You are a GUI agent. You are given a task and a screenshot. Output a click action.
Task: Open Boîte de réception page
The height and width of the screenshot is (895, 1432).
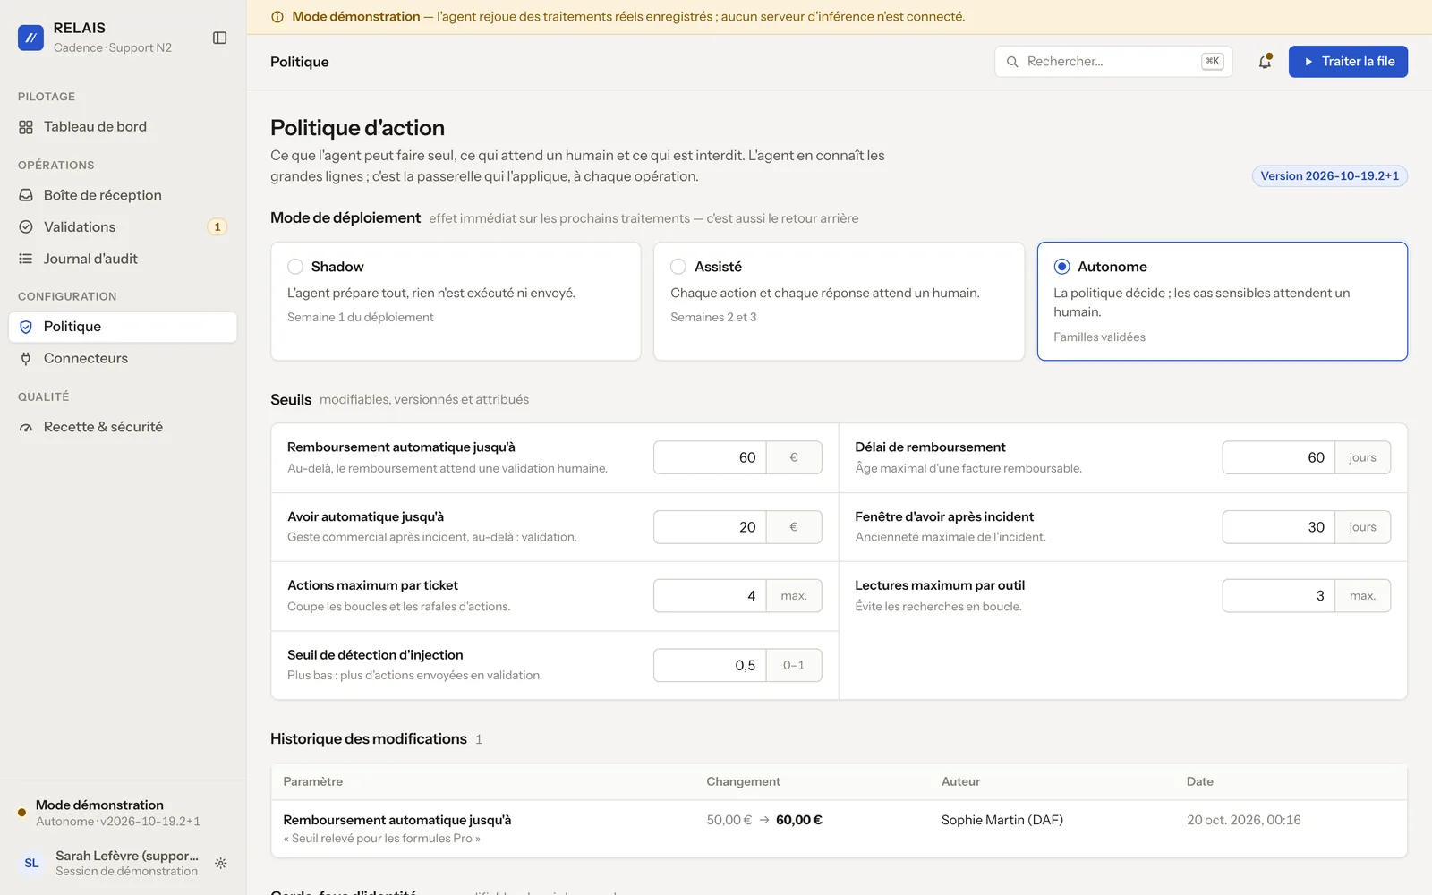click(123, 195)
